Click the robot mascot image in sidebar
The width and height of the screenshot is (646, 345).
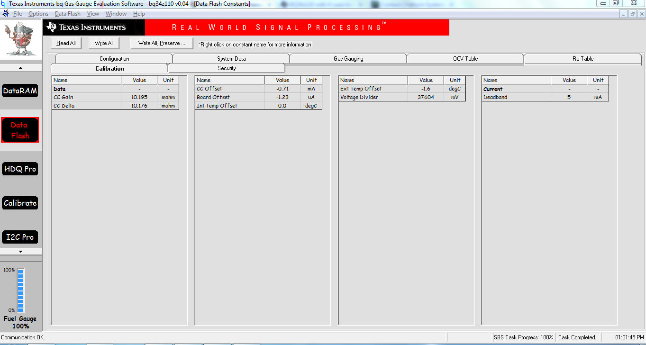pos(20,40)
